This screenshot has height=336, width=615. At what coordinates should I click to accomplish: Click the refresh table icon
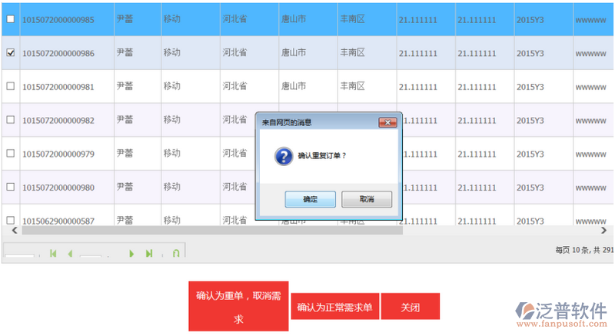pyautogui.click(x=176, y=253)
